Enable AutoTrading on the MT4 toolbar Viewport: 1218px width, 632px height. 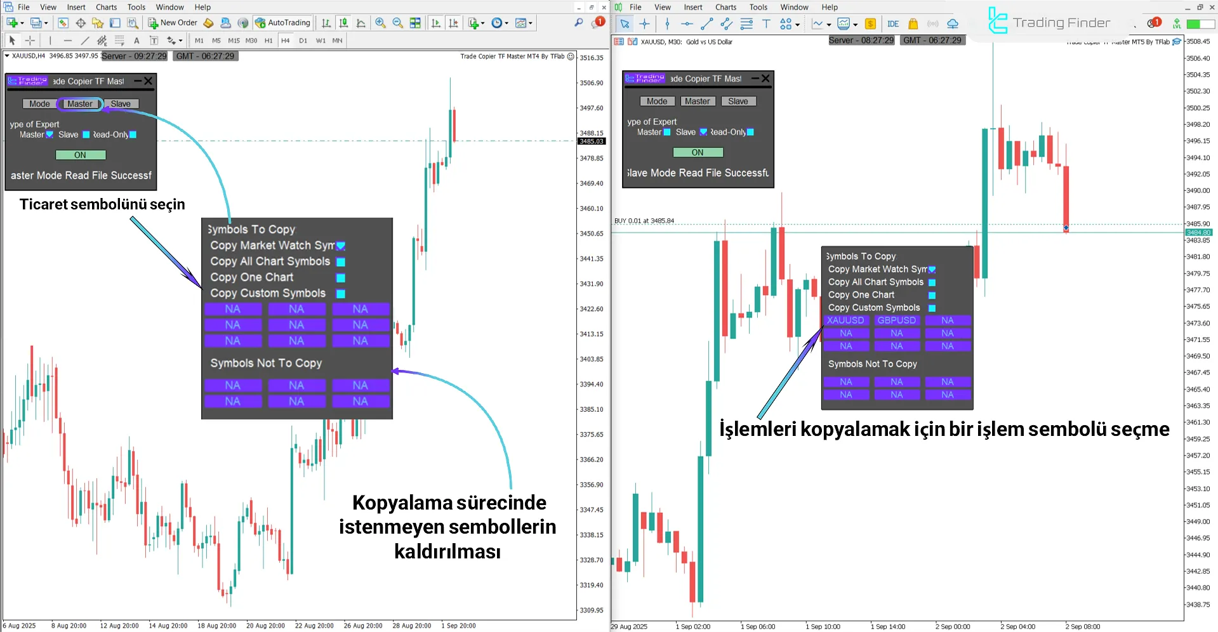click(x=282, y=23)
